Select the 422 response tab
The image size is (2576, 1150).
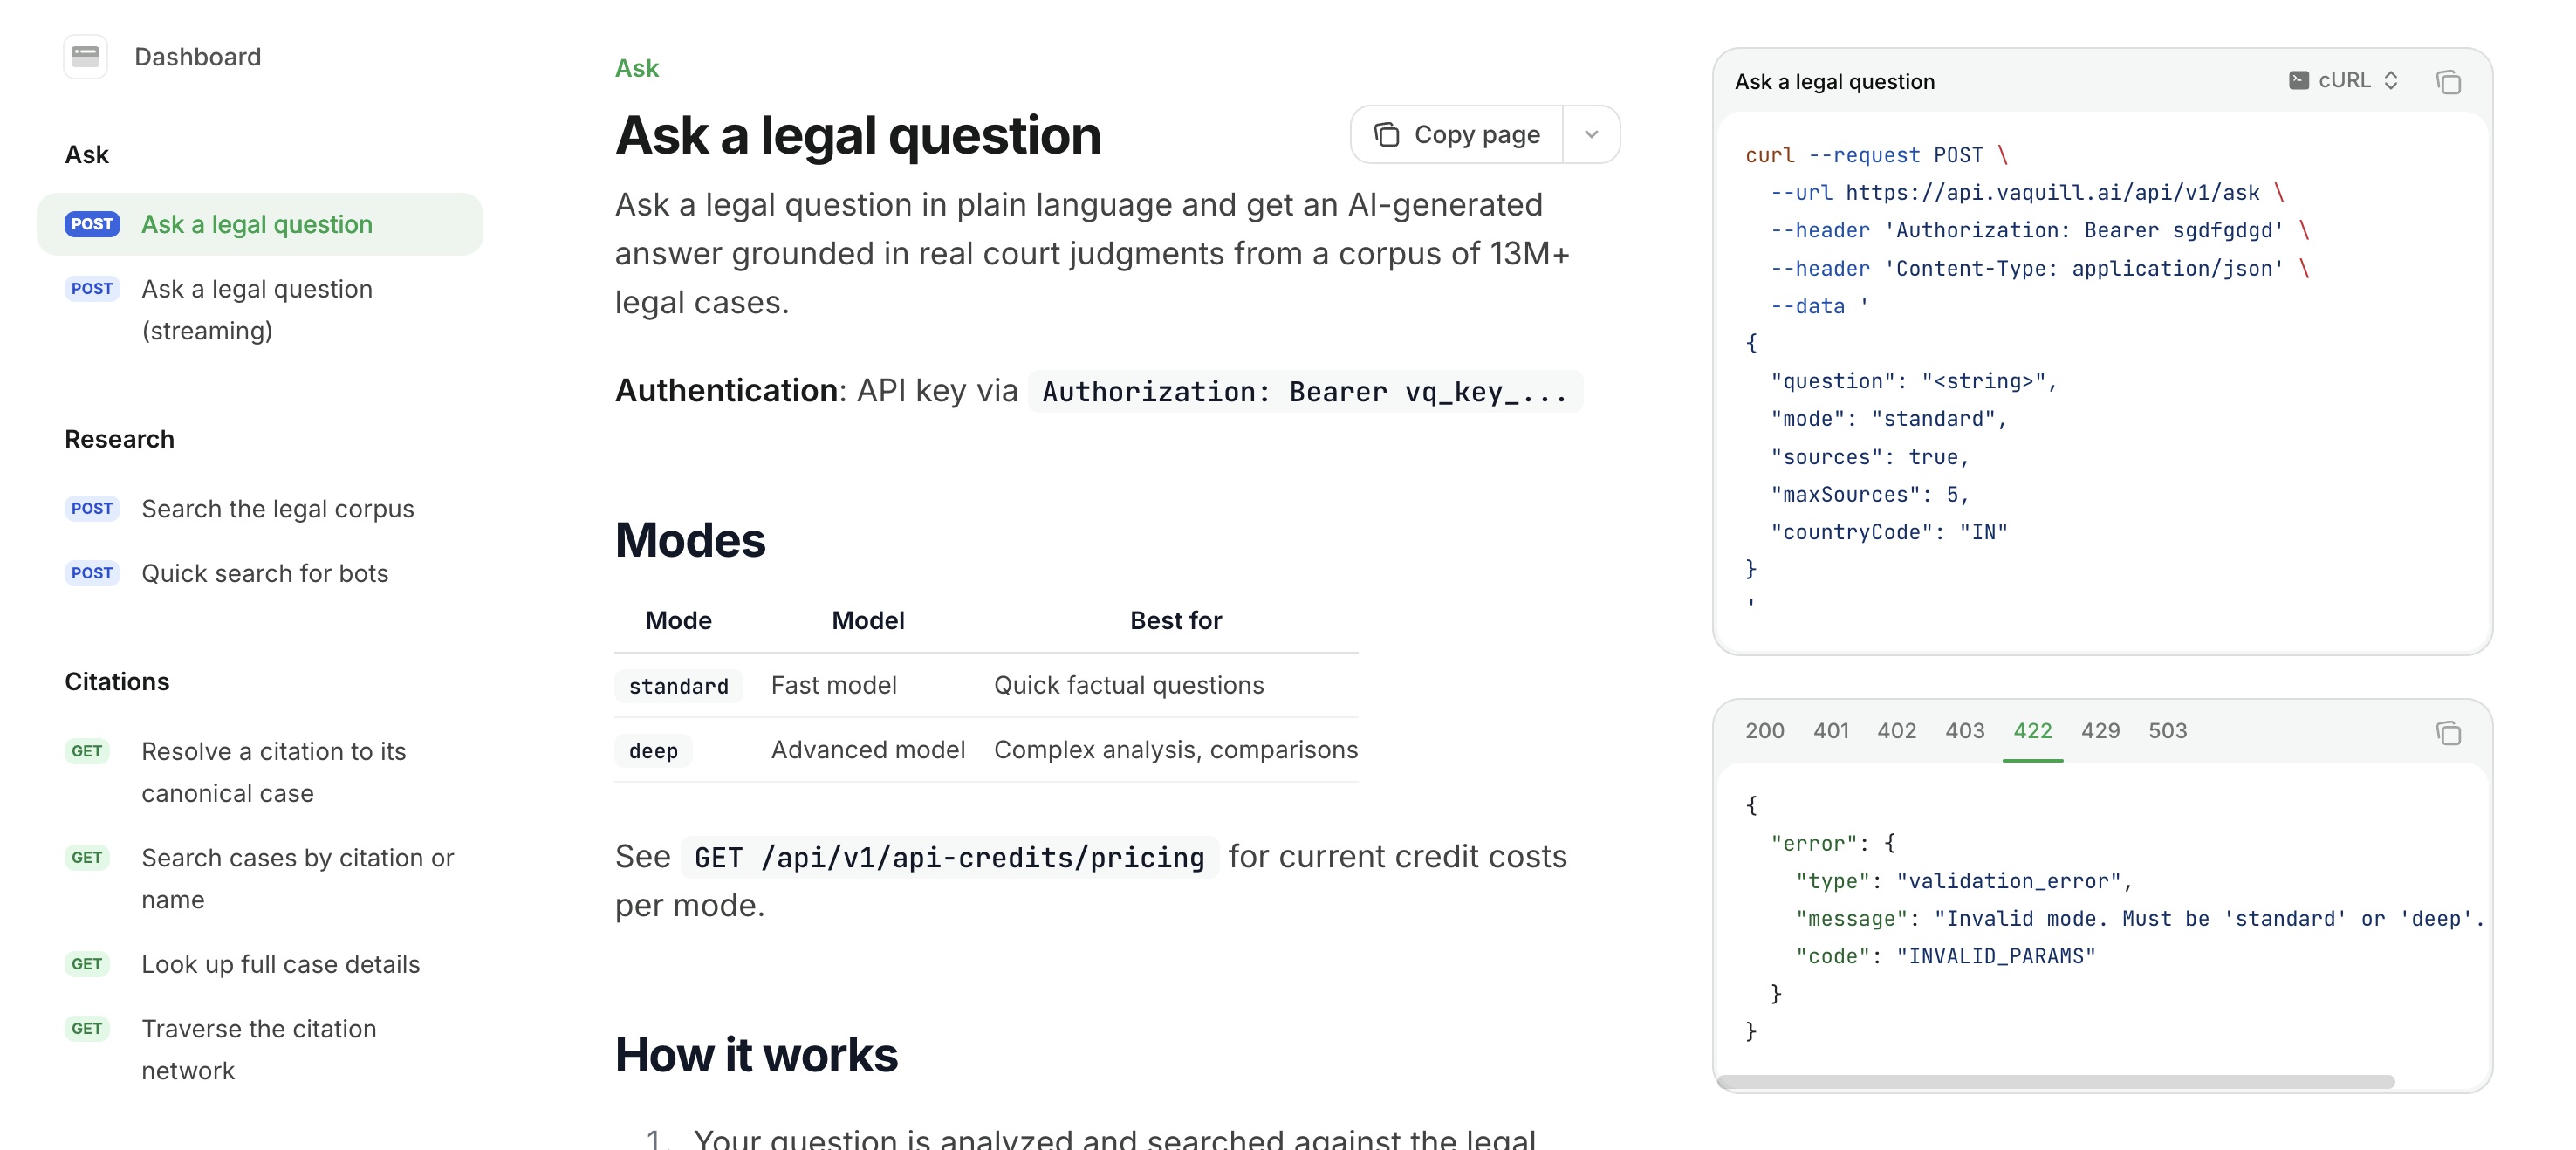pos(2032,731)
